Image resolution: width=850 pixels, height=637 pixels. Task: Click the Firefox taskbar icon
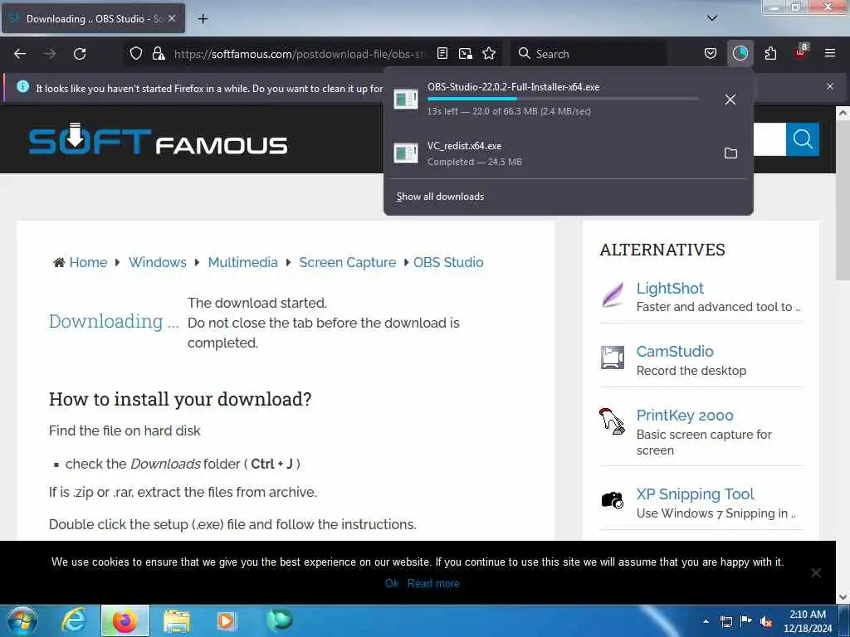[x=125, y=620]
